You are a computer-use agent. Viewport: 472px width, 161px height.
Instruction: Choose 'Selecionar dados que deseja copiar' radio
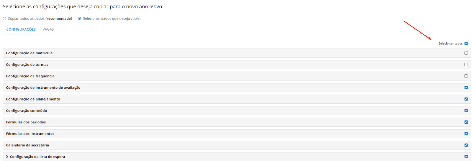[x=80, y=19]
